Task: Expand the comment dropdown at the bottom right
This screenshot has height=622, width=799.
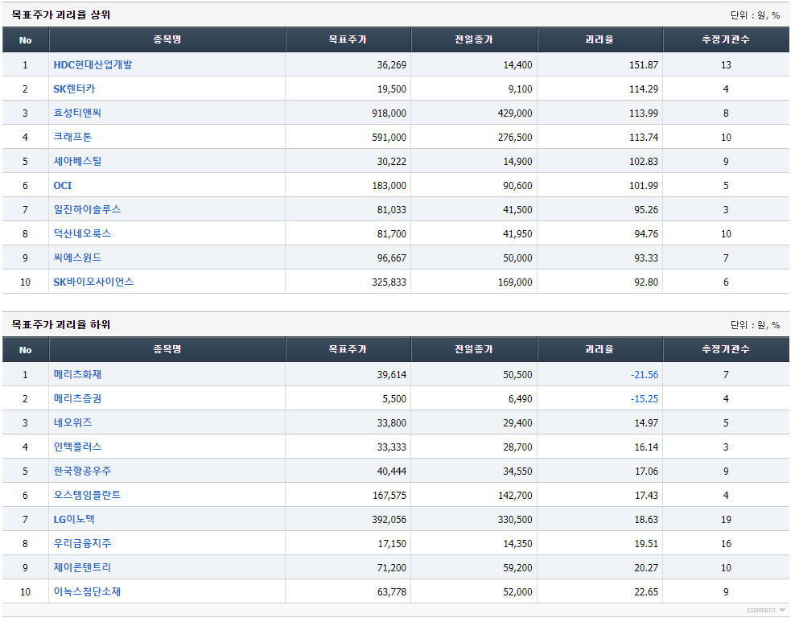Action: point(766,610)
